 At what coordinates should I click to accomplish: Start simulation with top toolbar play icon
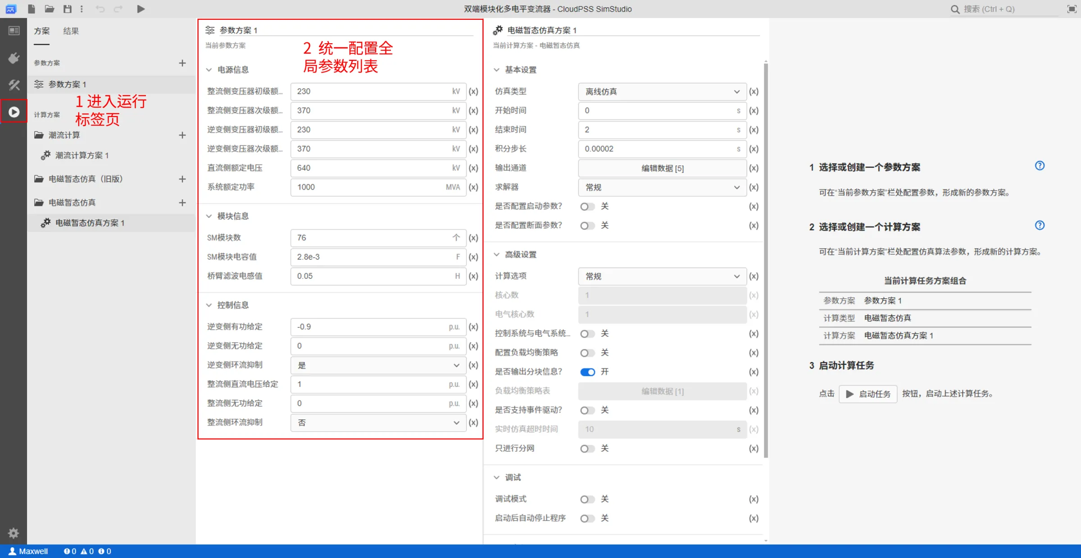pos(141,9)
